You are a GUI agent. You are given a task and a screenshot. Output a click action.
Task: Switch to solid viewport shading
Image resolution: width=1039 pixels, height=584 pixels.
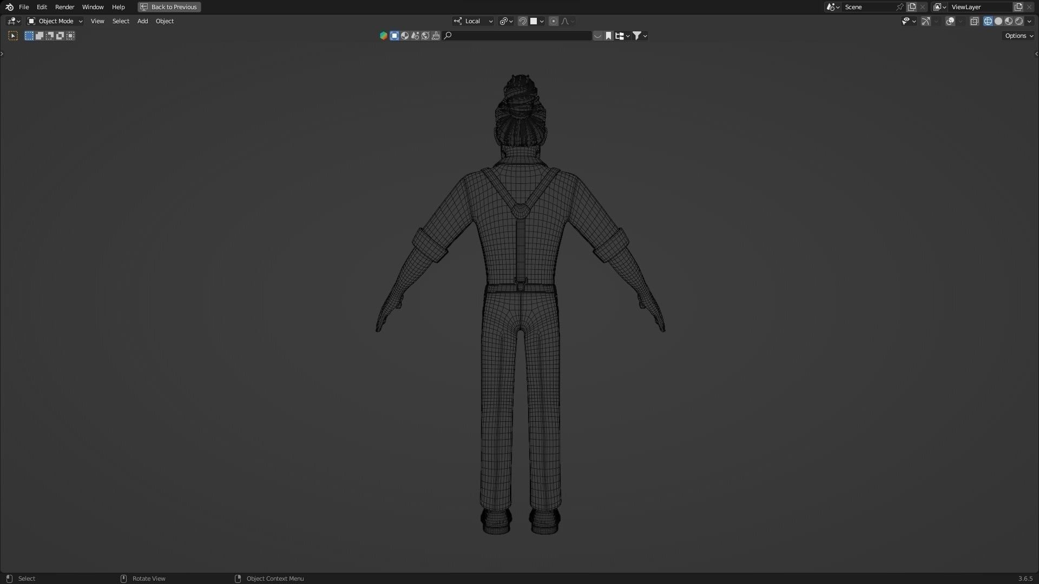coord(998,21)
